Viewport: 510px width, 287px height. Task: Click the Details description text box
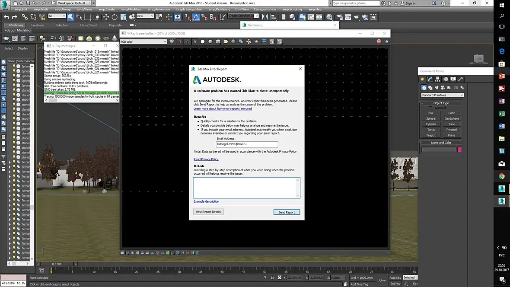click(x=246, y=188)
